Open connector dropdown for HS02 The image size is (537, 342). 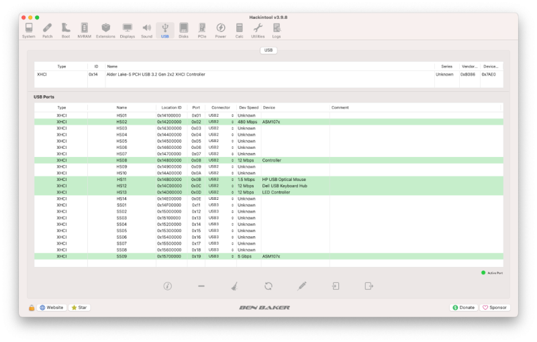[x=221, y=122]
